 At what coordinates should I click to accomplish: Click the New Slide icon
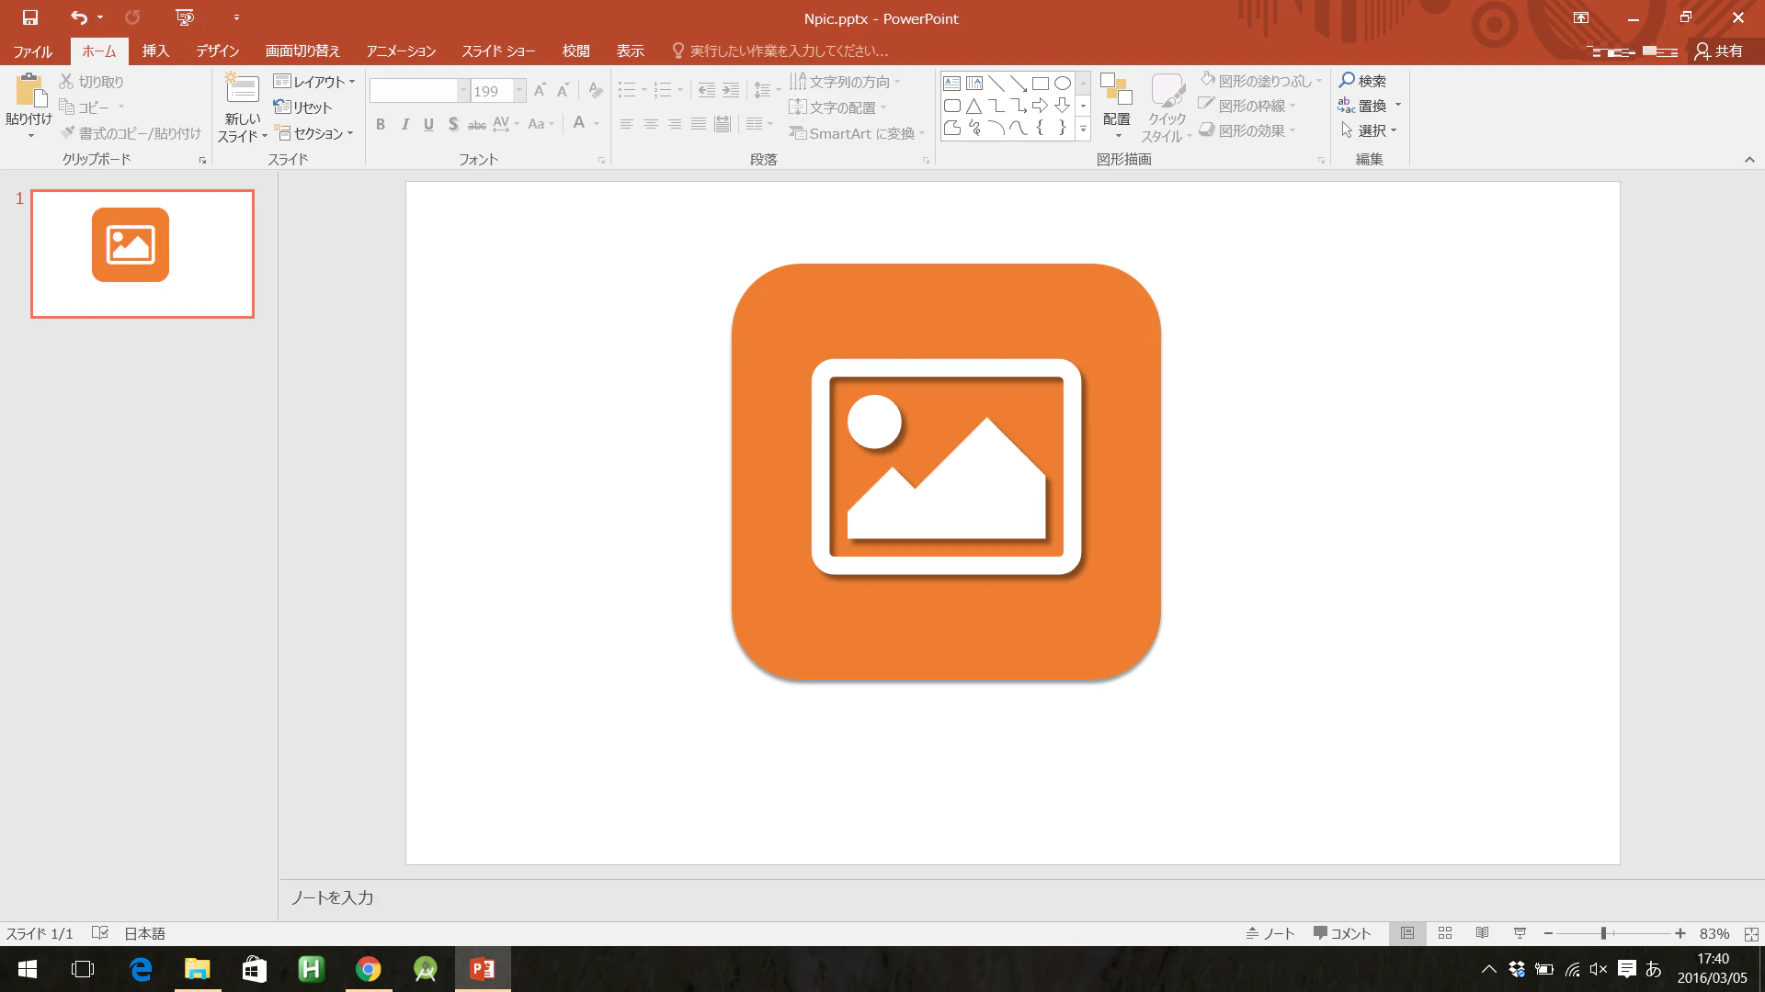point(243,89)
